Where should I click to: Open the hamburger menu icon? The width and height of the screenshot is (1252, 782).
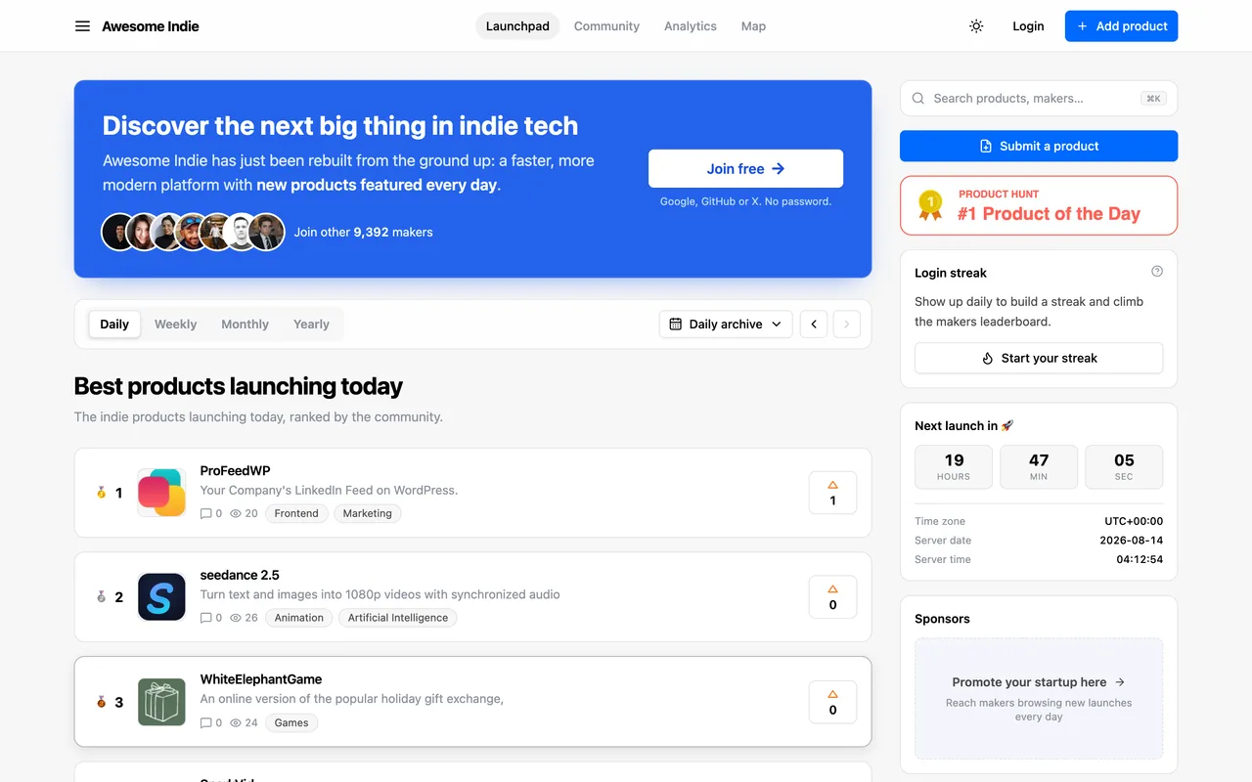[82, 26]
